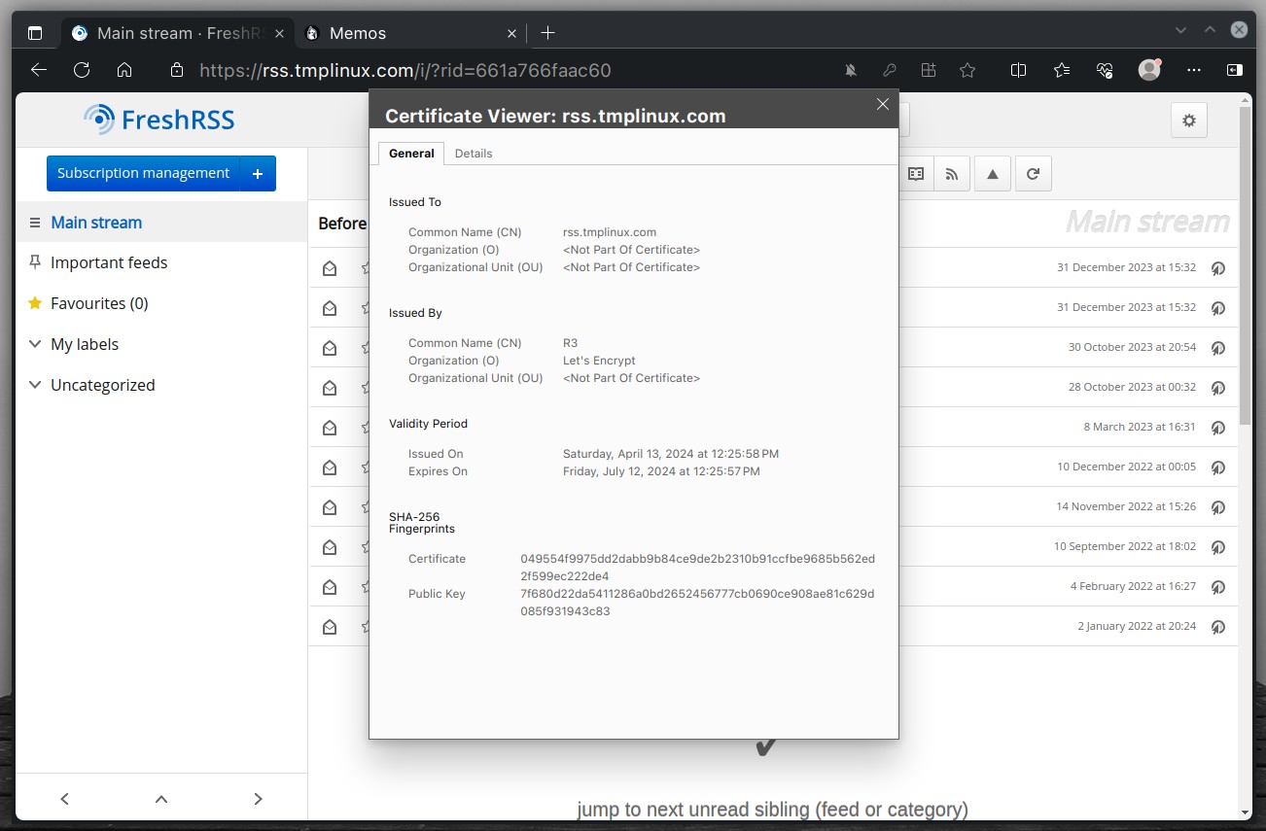Switch to the General certificate tab
This screenshot has width=1266, height=831.
click(x=411, y=154)
